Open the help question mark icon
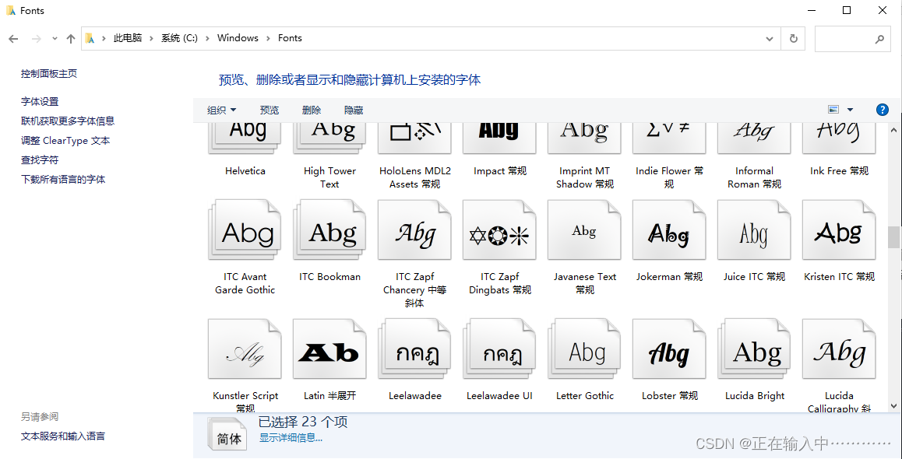This screenshot has width=902, height=459. [882, 110]
